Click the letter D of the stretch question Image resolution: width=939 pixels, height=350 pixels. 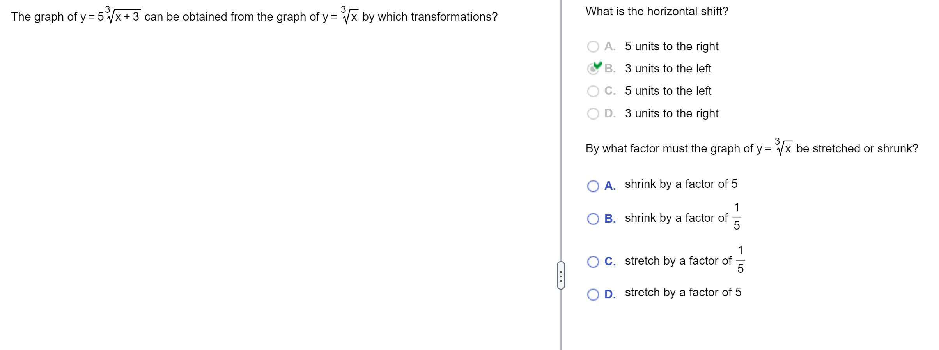tap(610, 294)
